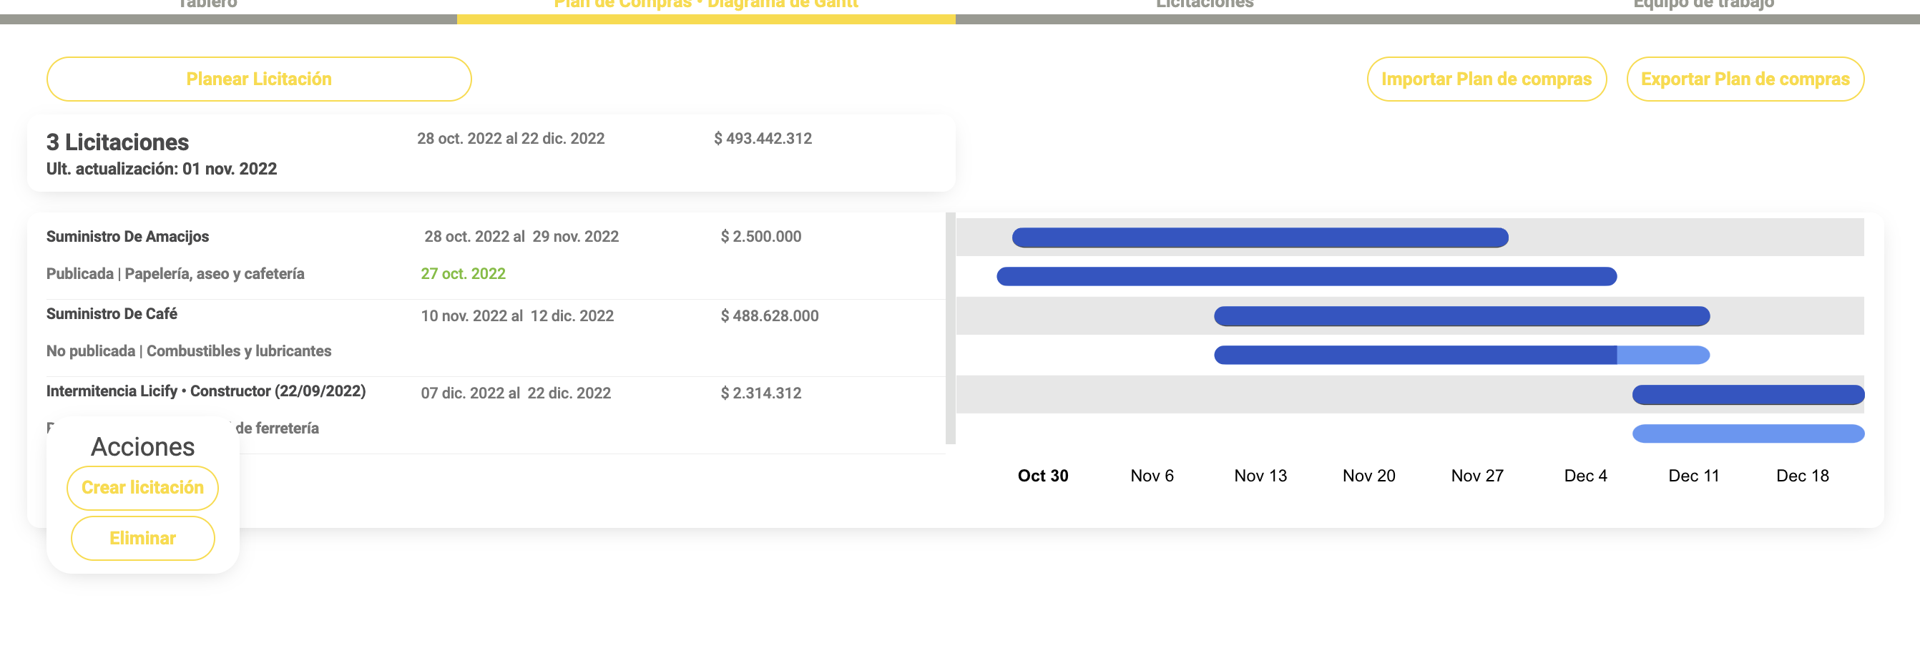Screen dimensions: 1920x671
Task: Select the Suministro De Amacijos row title
Action: (127, 236)
